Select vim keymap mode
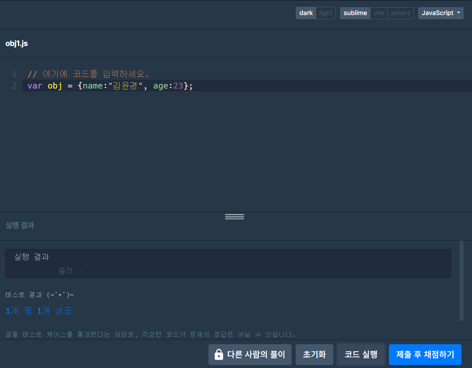472x368 pixels. [x=379, y=13]
